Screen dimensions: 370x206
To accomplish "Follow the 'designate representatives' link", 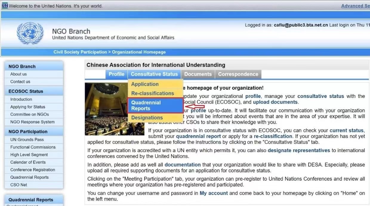I will [299, 150].
